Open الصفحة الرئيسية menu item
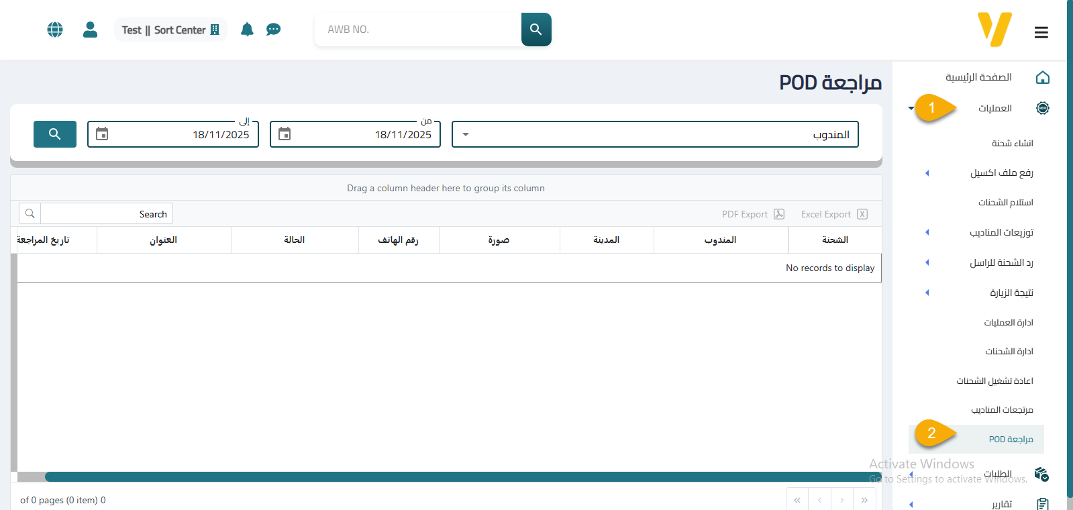The height and width of the screenshot is (510, 1073). pos(978,77)
